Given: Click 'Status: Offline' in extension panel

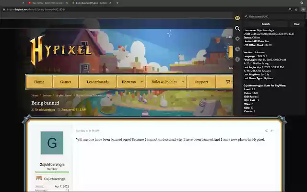Looking at the screenshot, I should pyautogui.click(x=251, y=37).
